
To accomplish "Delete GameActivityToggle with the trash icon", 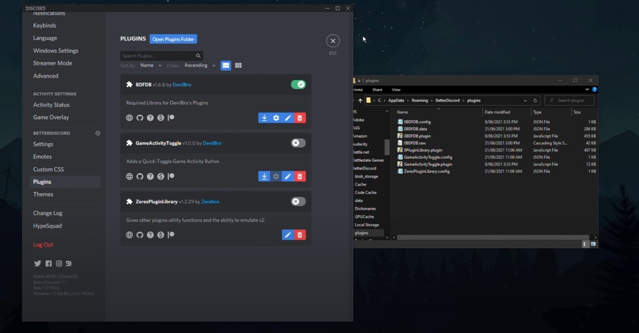I will click(x=300, y=176).
